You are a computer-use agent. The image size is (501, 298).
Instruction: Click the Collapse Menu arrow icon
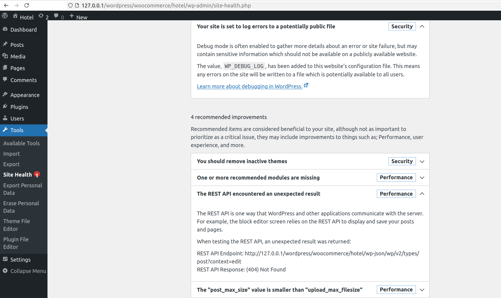(x=5, y=271)
